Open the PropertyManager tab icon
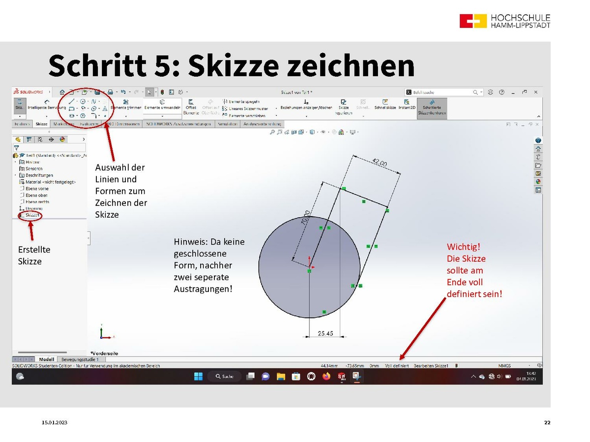Viewport: 590px width, 442px height. 29,139
